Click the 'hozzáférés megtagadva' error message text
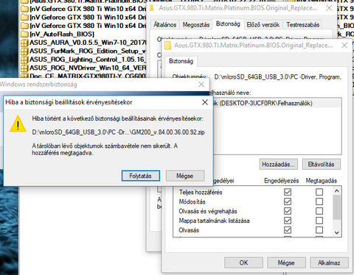354x275 pixels. (62, 153)
